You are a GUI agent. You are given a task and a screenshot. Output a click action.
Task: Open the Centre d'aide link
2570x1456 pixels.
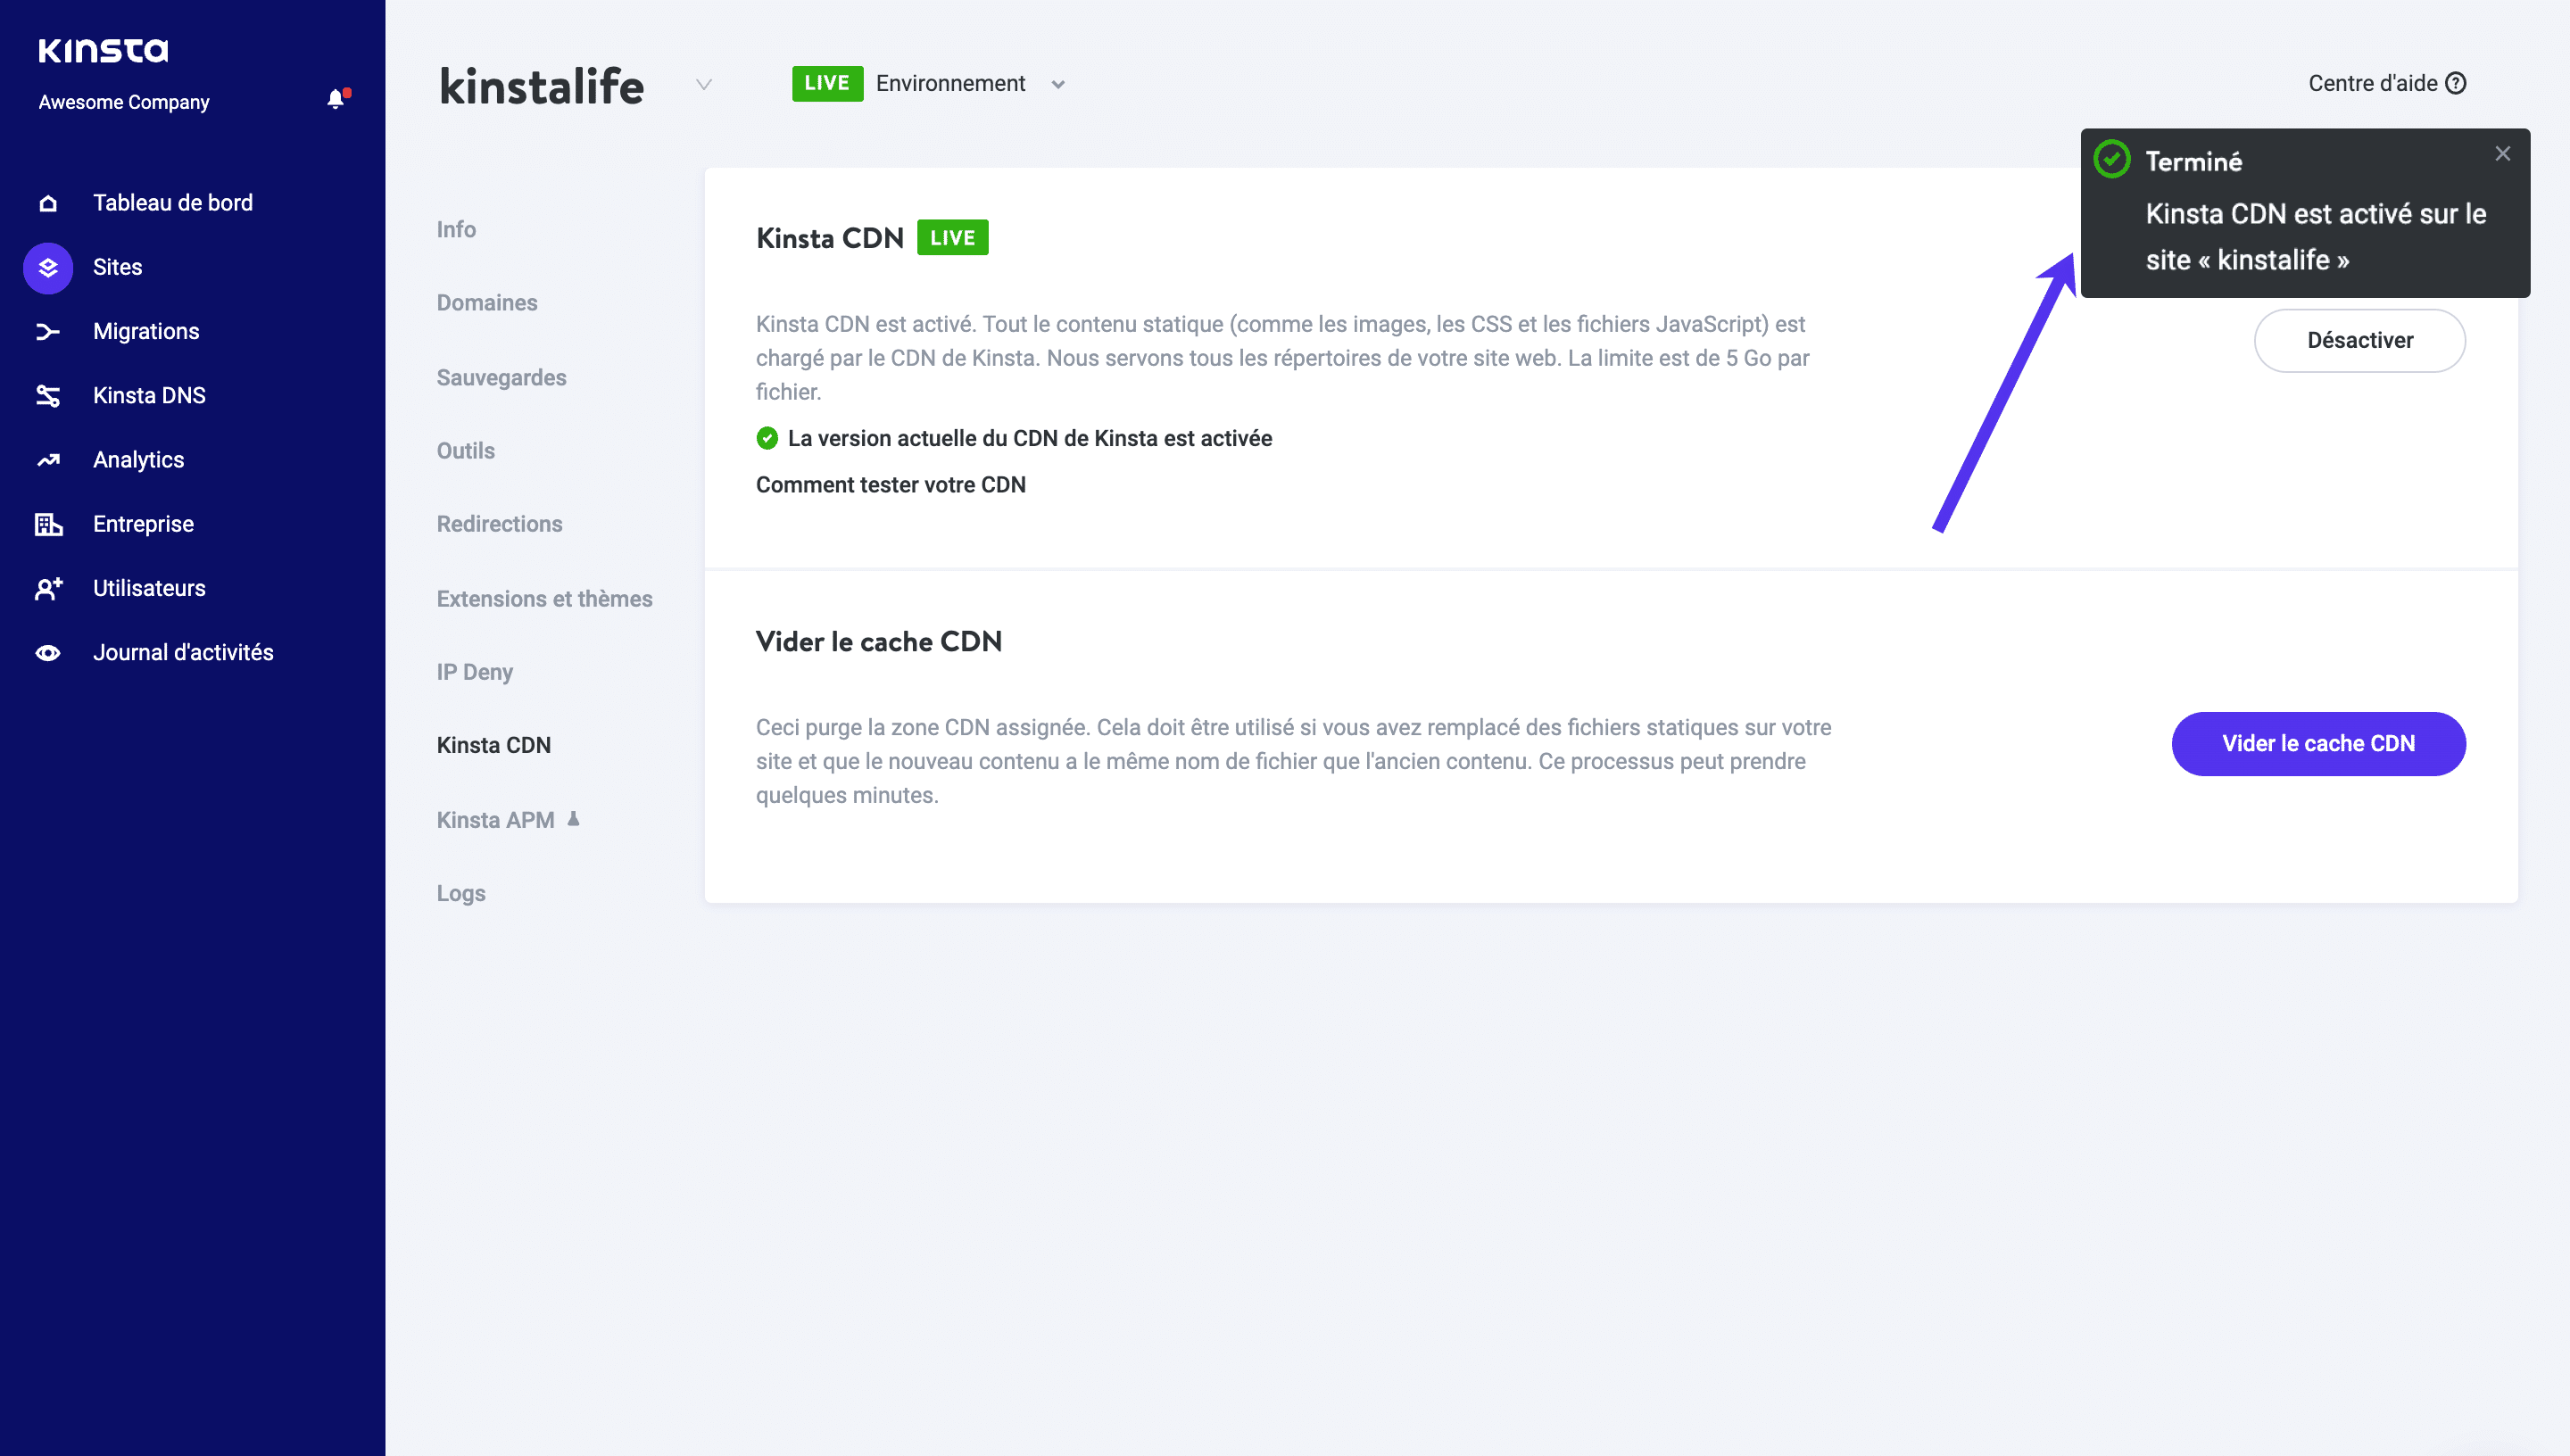point(2384,83)
